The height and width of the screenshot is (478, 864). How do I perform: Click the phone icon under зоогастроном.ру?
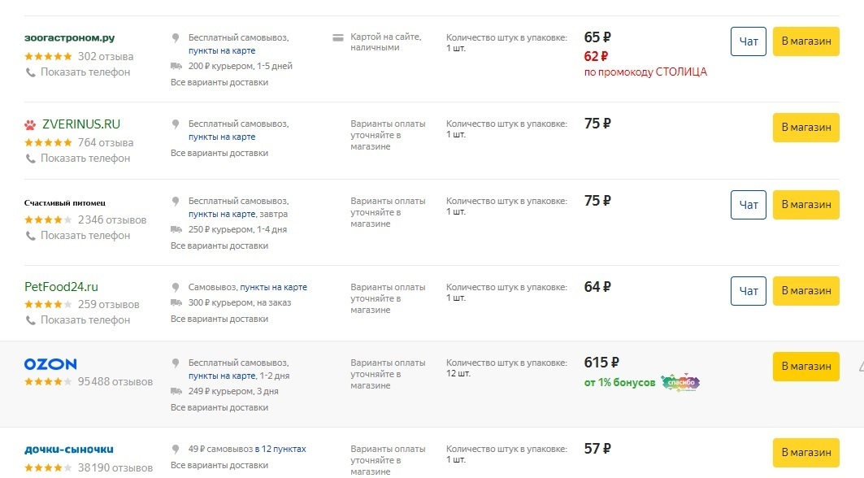31,72
